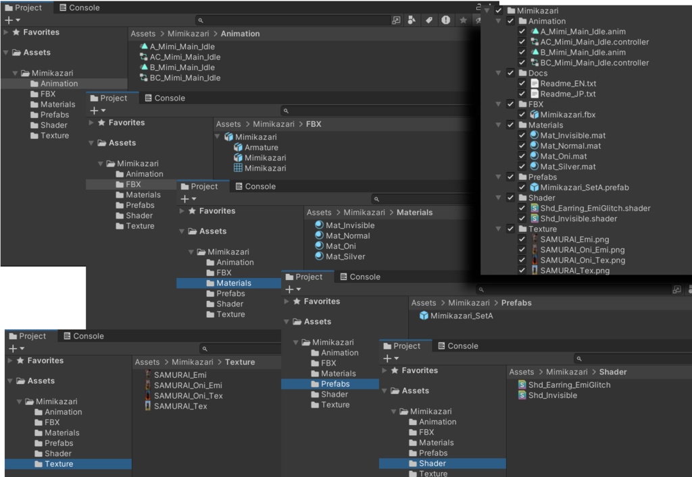
Task: Collapse the Texture folder arrow in import list
Action: click(x=498, y=229)
